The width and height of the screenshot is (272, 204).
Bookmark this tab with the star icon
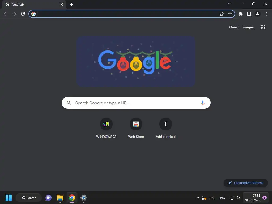(230, 14)
